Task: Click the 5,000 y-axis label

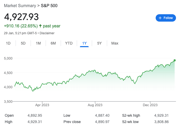Action: pyautogui.click(x=8, y=58)
